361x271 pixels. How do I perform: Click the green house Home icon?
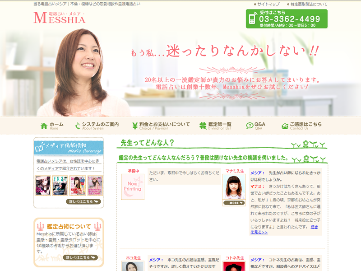click(44, 126)
